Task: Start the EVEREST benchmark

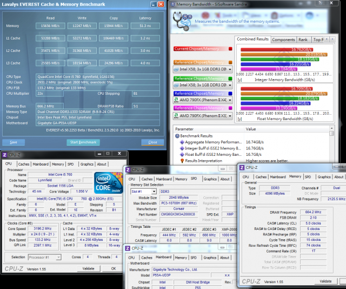Action: [83, 142]
